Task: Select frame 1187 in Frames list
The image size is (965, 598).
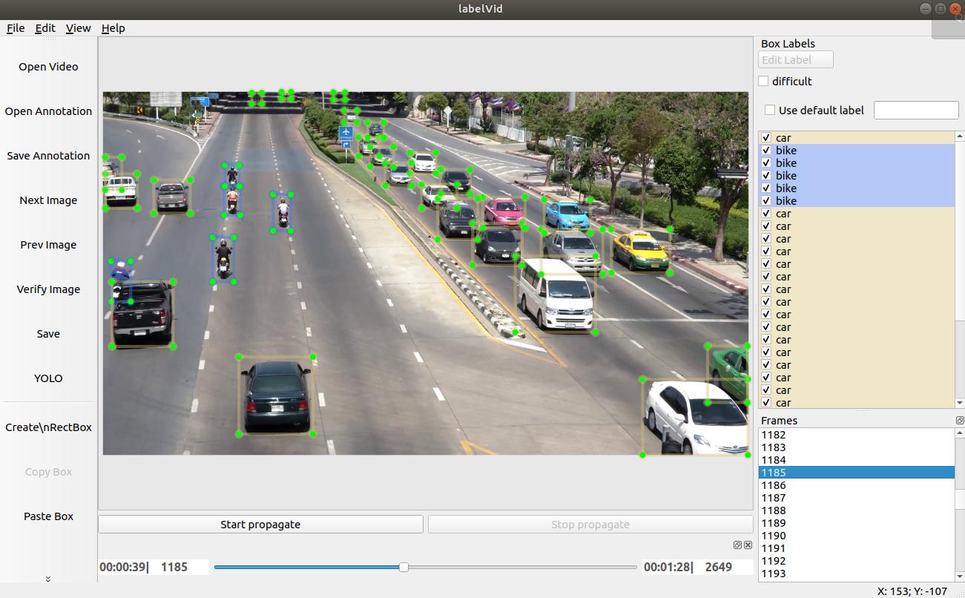Action: [856, 498]
